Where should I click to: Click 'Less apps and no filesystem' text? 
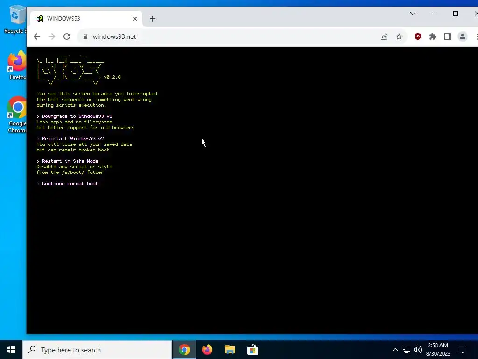[74, 122]
